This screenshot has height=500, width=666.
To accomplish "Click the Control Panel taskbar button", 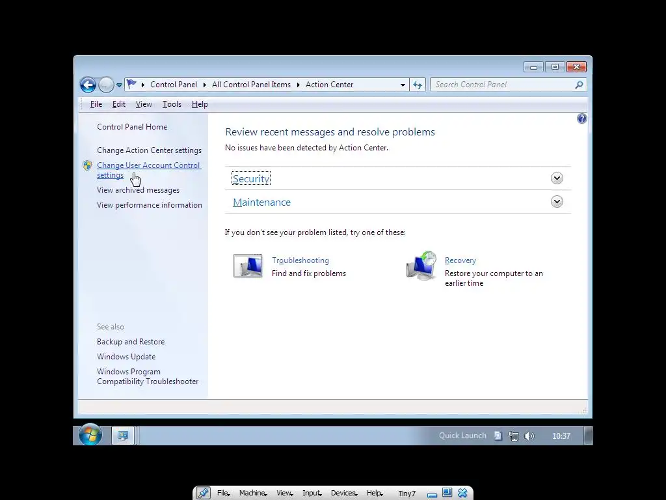I will tap(123, 436).
